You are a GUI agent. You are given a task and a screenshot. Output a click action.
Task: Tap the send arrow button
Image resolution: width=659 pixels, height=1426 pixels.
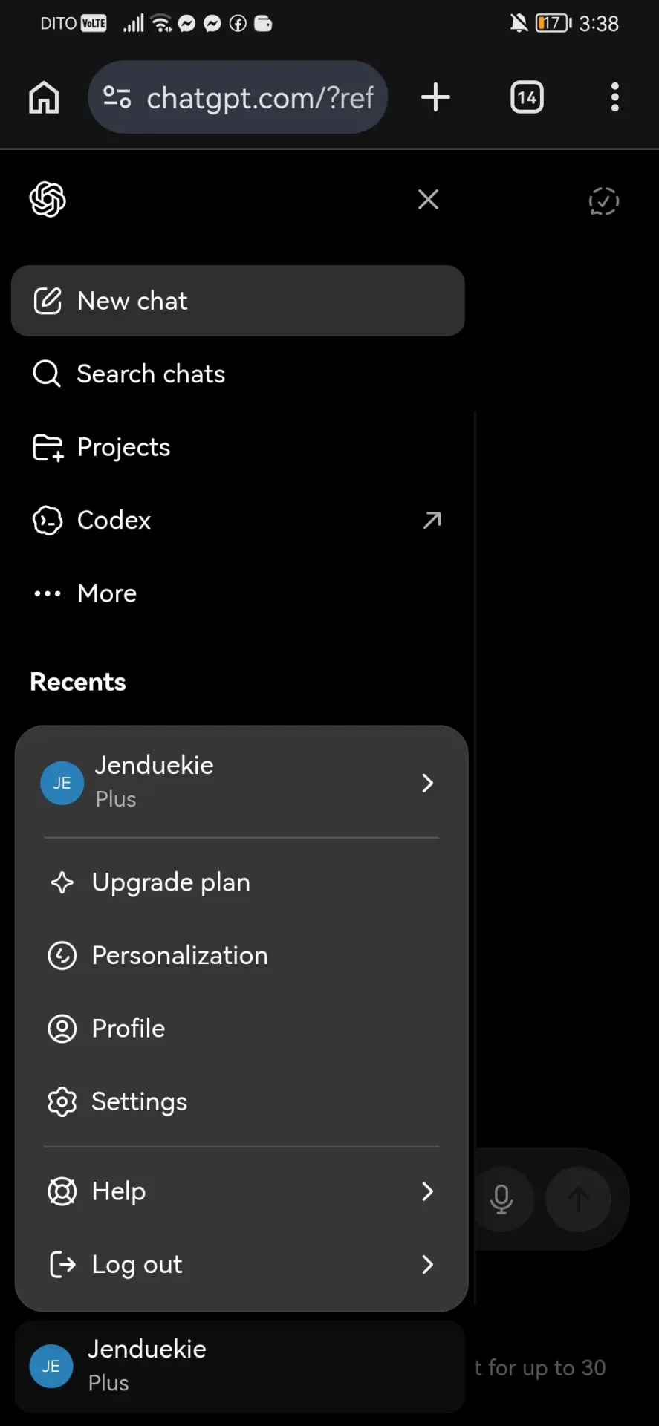pos(578,1199)
